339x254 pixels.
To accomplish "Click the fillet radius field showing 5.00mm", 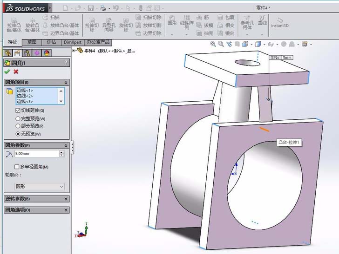I will coord(37,154).
